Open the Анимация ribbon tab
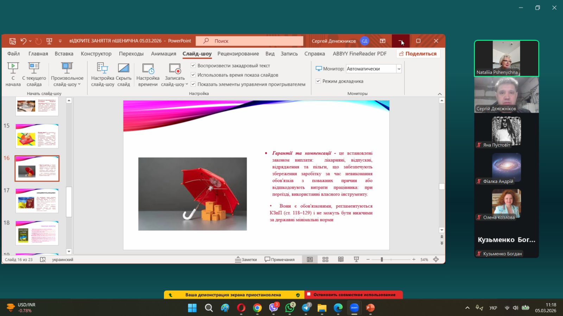The height and width of the screenshot is (316, 563). coord(163,54)
